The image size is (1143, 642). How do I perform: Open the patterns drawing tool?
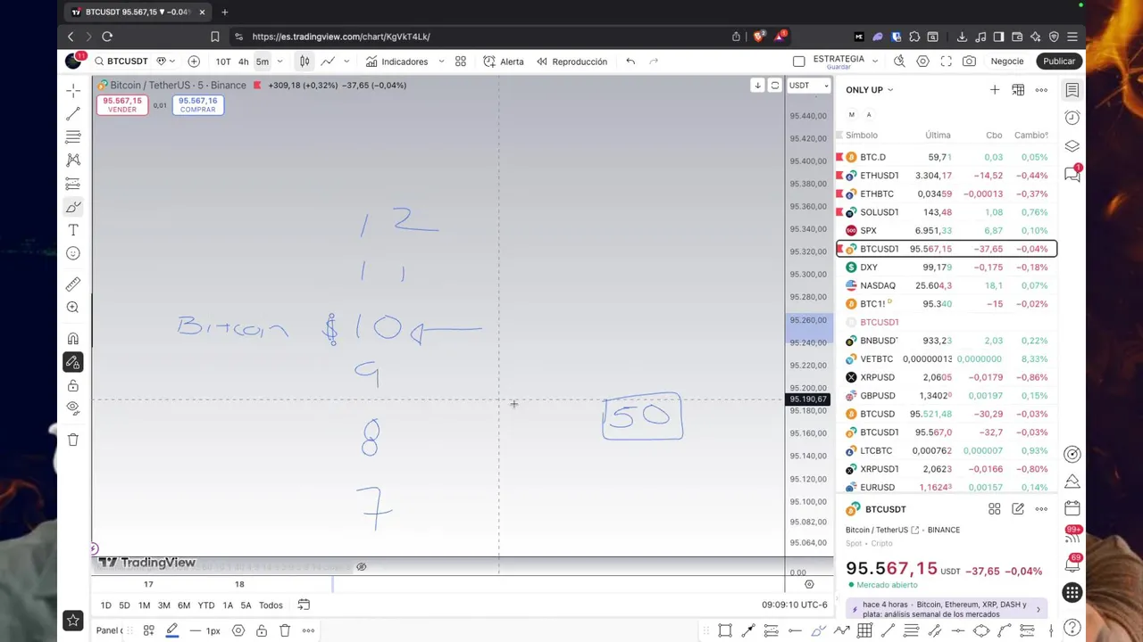point(73,160)
